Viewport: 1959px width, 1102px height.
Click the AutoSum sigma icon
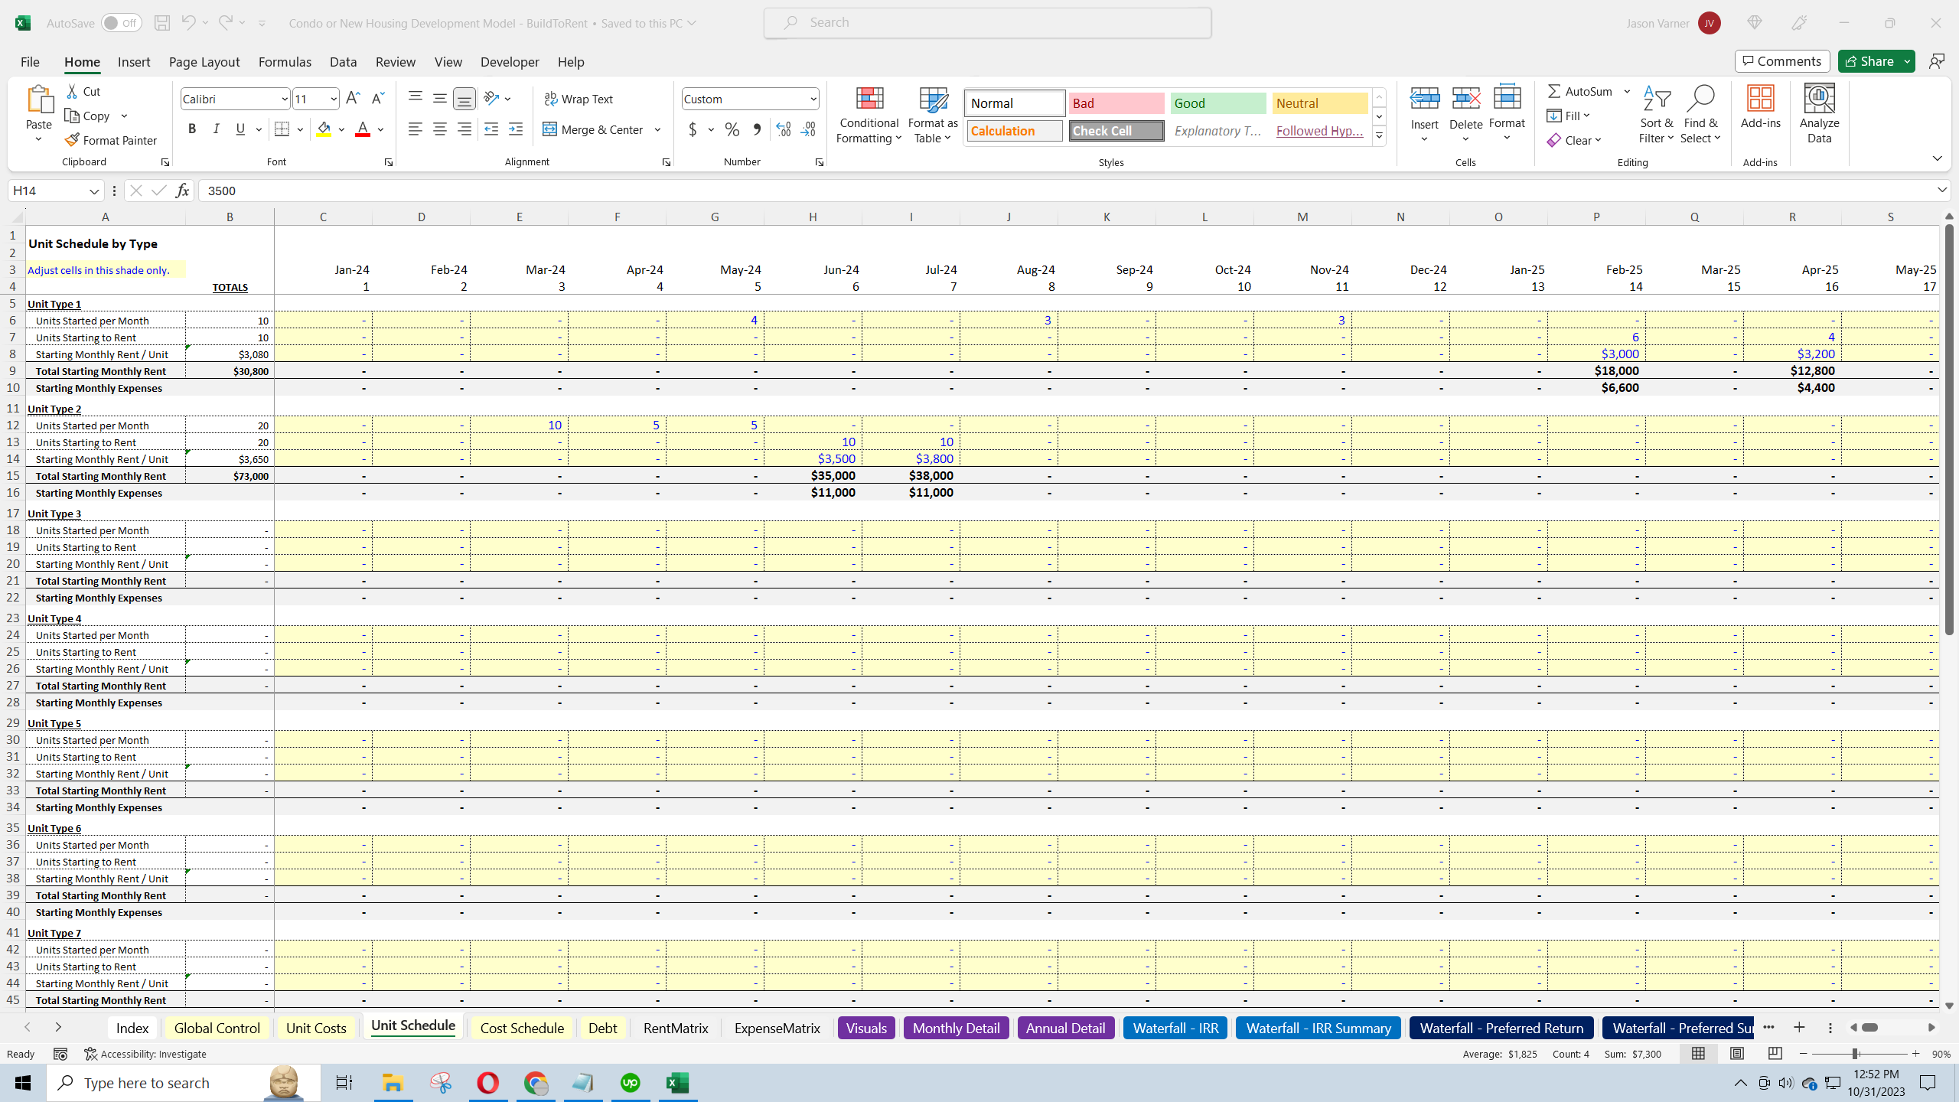tap(1554, 91)
